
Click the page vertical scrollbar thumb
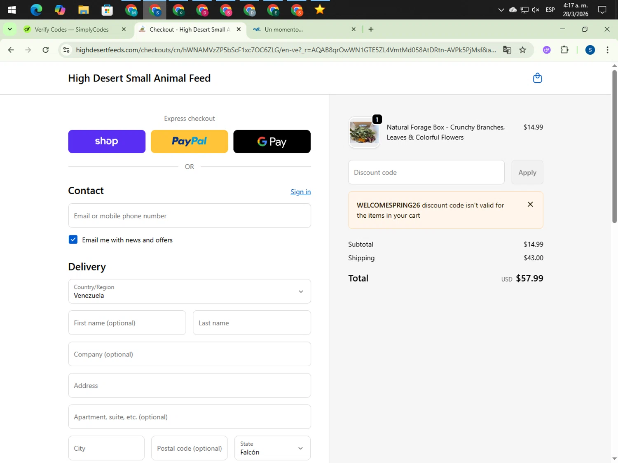click(614, 146)
